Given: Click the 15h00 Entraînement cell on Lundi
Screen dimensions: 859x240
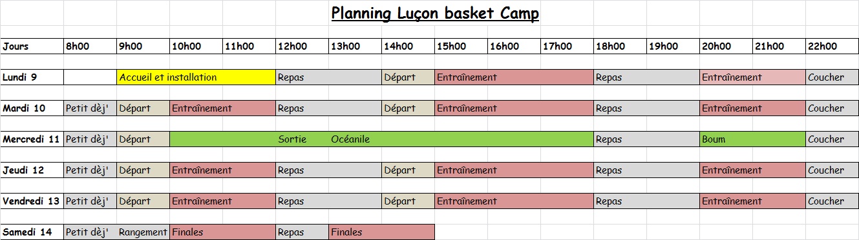Looking at the screenshot, I should point(514,77).
